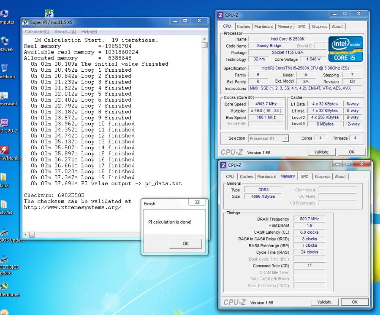
Task: Open the LinX folder icon
Action: click(4, 177)
